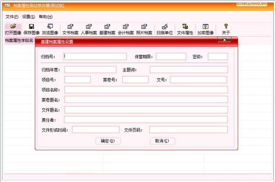This screenshot has width=276, height=182.
Task: Click the 归档年度 input field
Action: pos(90,70)
